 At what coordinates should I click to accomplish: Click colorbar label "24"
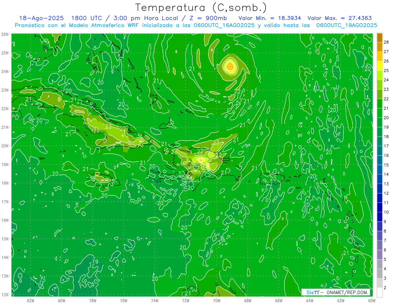[386, 80]
